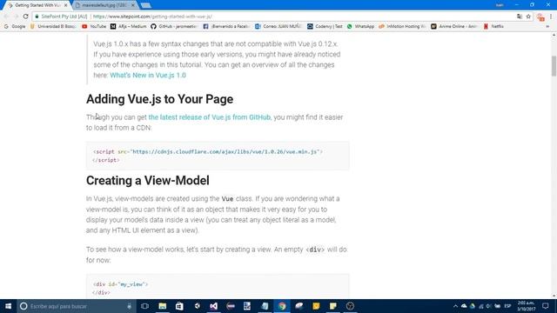Open the Facebook 'Bienvenido' bookmark
Viewport: 557px width, 313px height.
coord(226,26)
